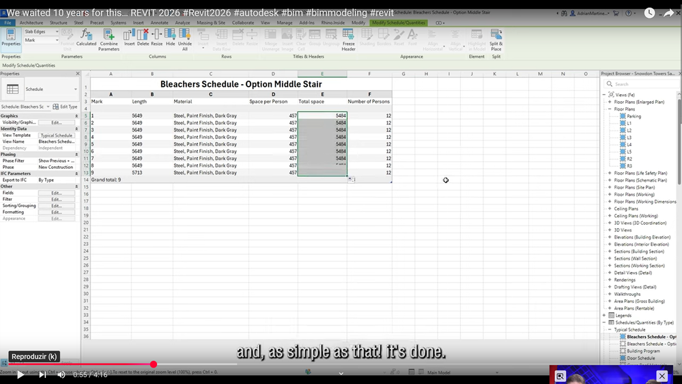Image resolution: width=682 pixels, height=384 pixels.
Task: Click the Insert column icon
Action: click(129, 38)
